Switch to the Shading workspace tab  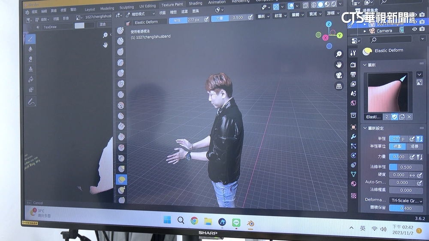195,3
